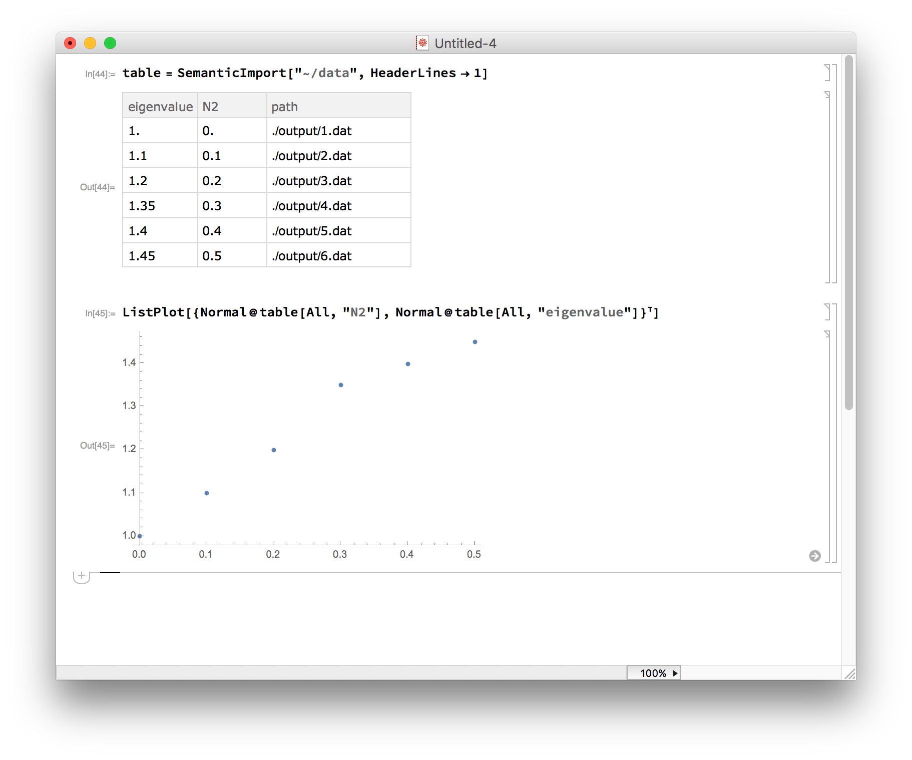The height and width of the screenshot is (760, 912).
Task: Click the SemanticImport input line
Action: pyautogui.click(x=305, y=73)
